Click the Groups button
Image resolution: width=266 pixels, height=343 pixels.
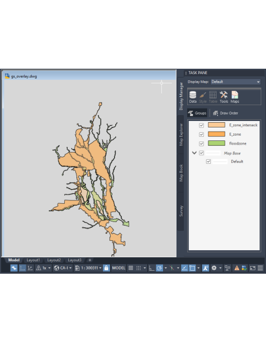pyautogui.click(x=197, y=113)
